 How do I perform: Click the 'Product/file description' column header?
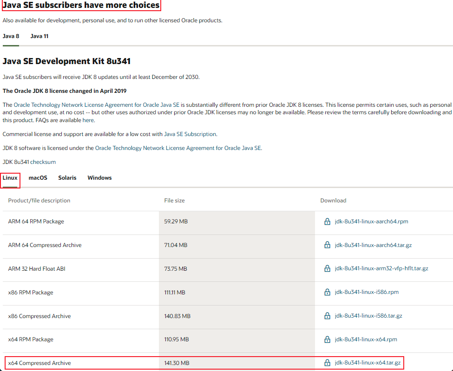(39, 201)
